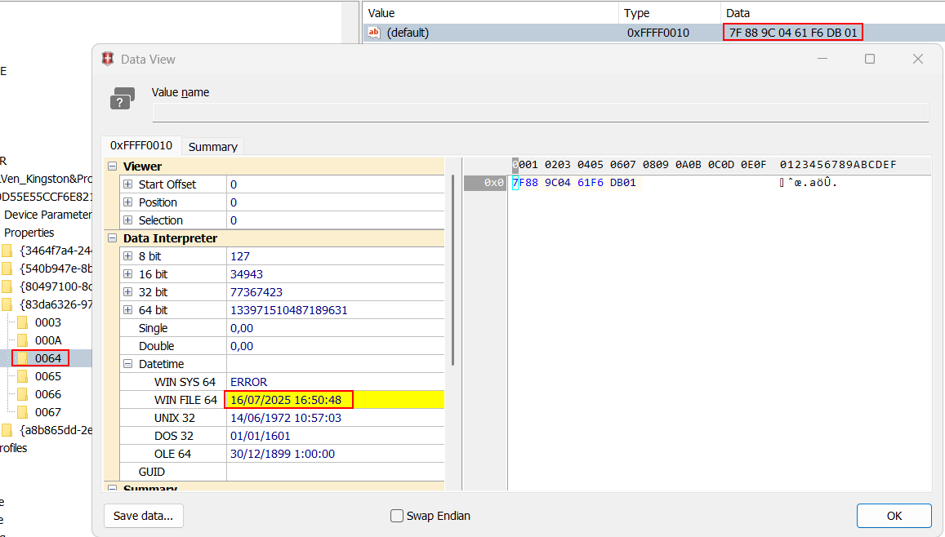Click the Data column header
Screen dimensions: 945x537
[738, 13]
